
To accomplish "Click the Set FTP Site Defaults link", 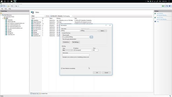I will coord(162,19).
